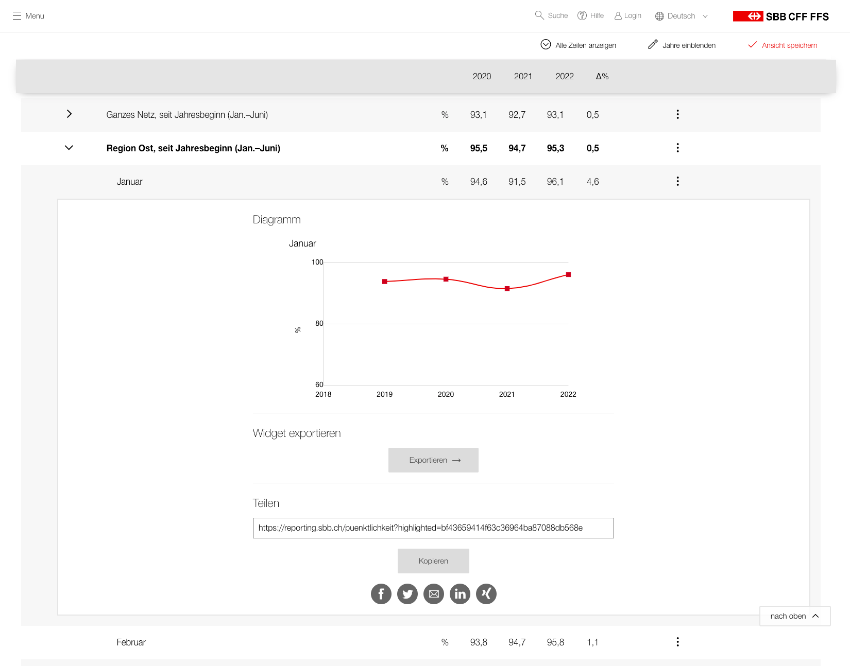The height and width of the screenshot is (666, 850).
Task: Click Ansicht speichern link
Action: (x=783, y=45)
